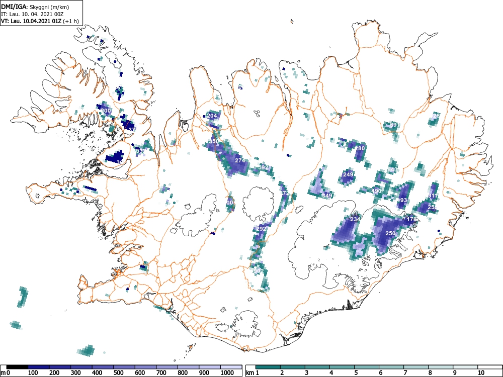Click the '5' label in the kilometre legend

point(356,373)
